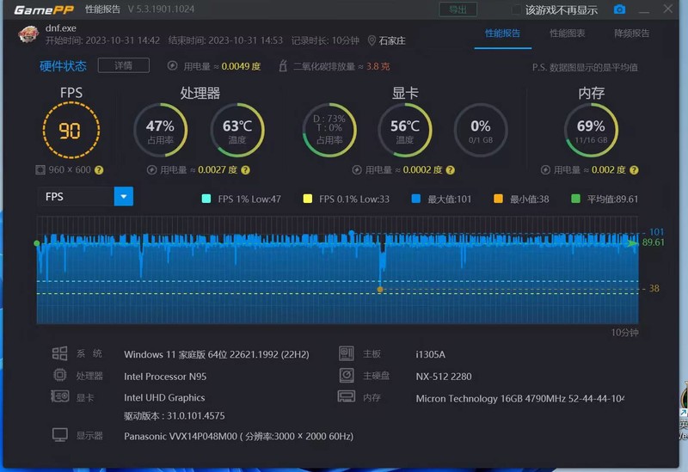Click the 详情 hardware details button
Image resolution: width=688 pixels, height=472 pixels.
[x=123, y=65]
